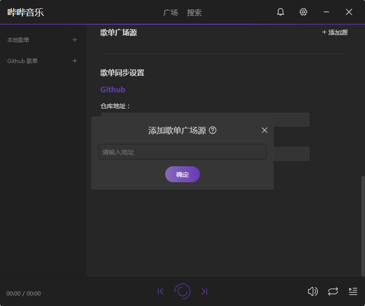The width and height of the screenshot is (365, 306).
Task: Click the help icon beside 添加歌单广场源 title
Action: pyautogui.click(x=213, y=130)
